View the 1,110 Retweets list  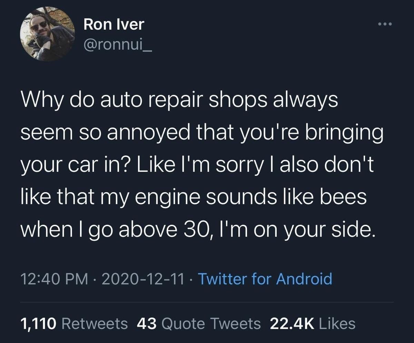pos(74,323)
